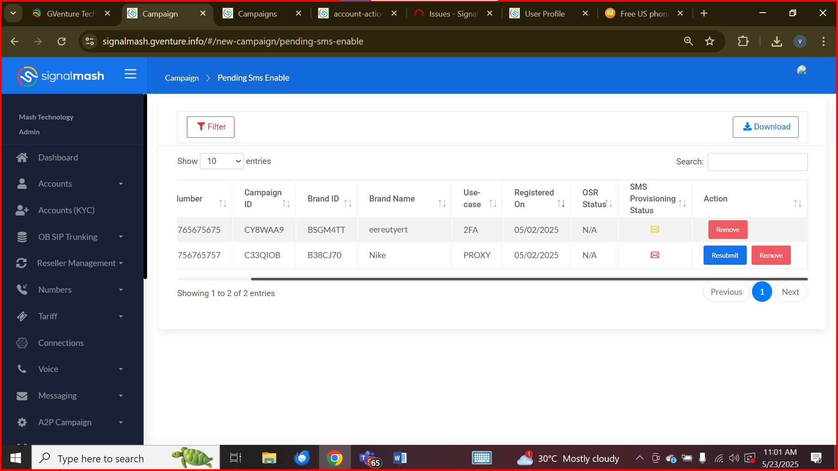Open browser extensions puzzle icon
Viewport: 838px width, 471px height.
pos(743,41)
